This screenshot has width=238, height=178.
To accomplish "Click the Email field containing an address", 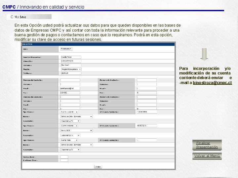I will point(70,88).
